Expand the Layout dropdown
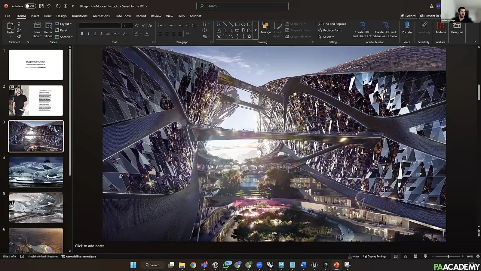The height and width of the screenshot is (271, 481). point(63,23)
